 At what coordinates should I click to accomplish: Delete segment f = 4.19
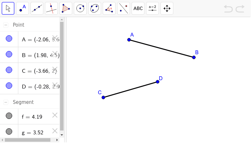[55, 115]
